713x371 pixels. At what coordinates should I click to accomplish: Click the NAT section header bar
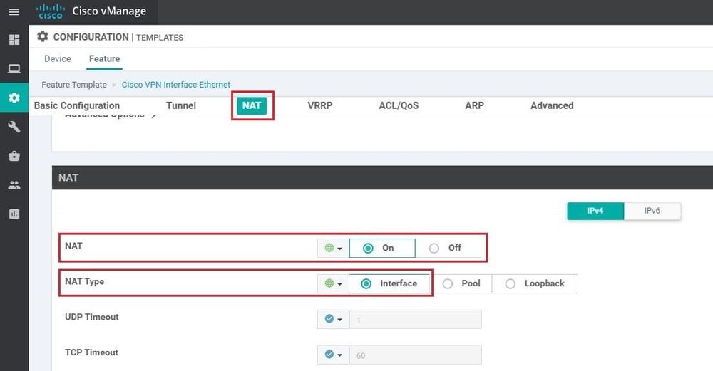pyautogui.click(x=382, y=177)
